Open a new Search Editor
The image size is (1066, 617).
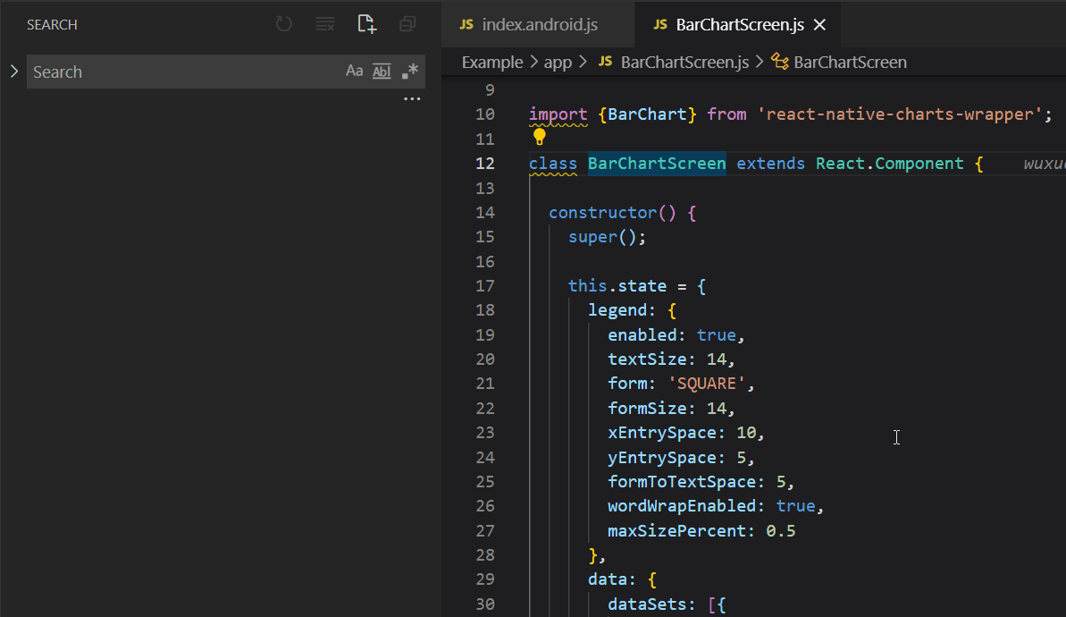[x=366, y=24]
